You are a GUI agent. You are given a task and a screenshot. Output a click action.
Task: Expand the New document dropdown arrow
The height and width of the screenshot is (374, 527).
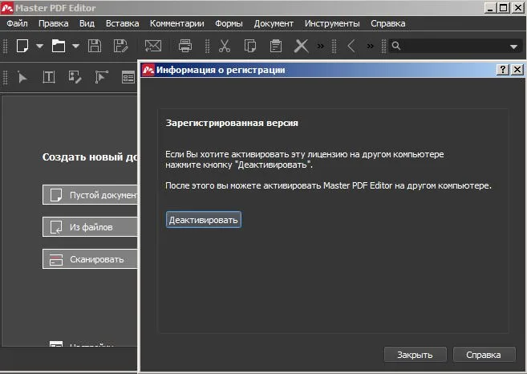[39, 46]
